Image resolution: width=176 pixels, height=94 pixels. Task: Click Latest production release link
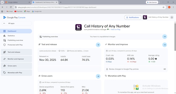pyautogui.click(x=48, y=51)
